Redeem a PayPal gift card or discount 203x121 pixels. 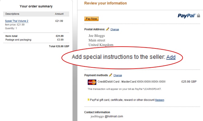(160, 100)
